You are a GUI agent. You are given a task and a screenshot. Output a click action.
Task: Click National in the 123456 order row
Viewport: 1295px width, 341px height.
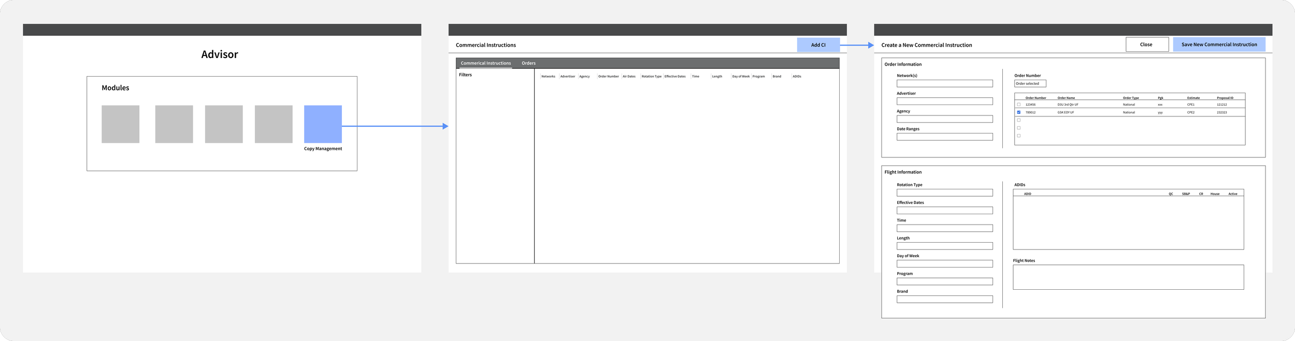1129,105
